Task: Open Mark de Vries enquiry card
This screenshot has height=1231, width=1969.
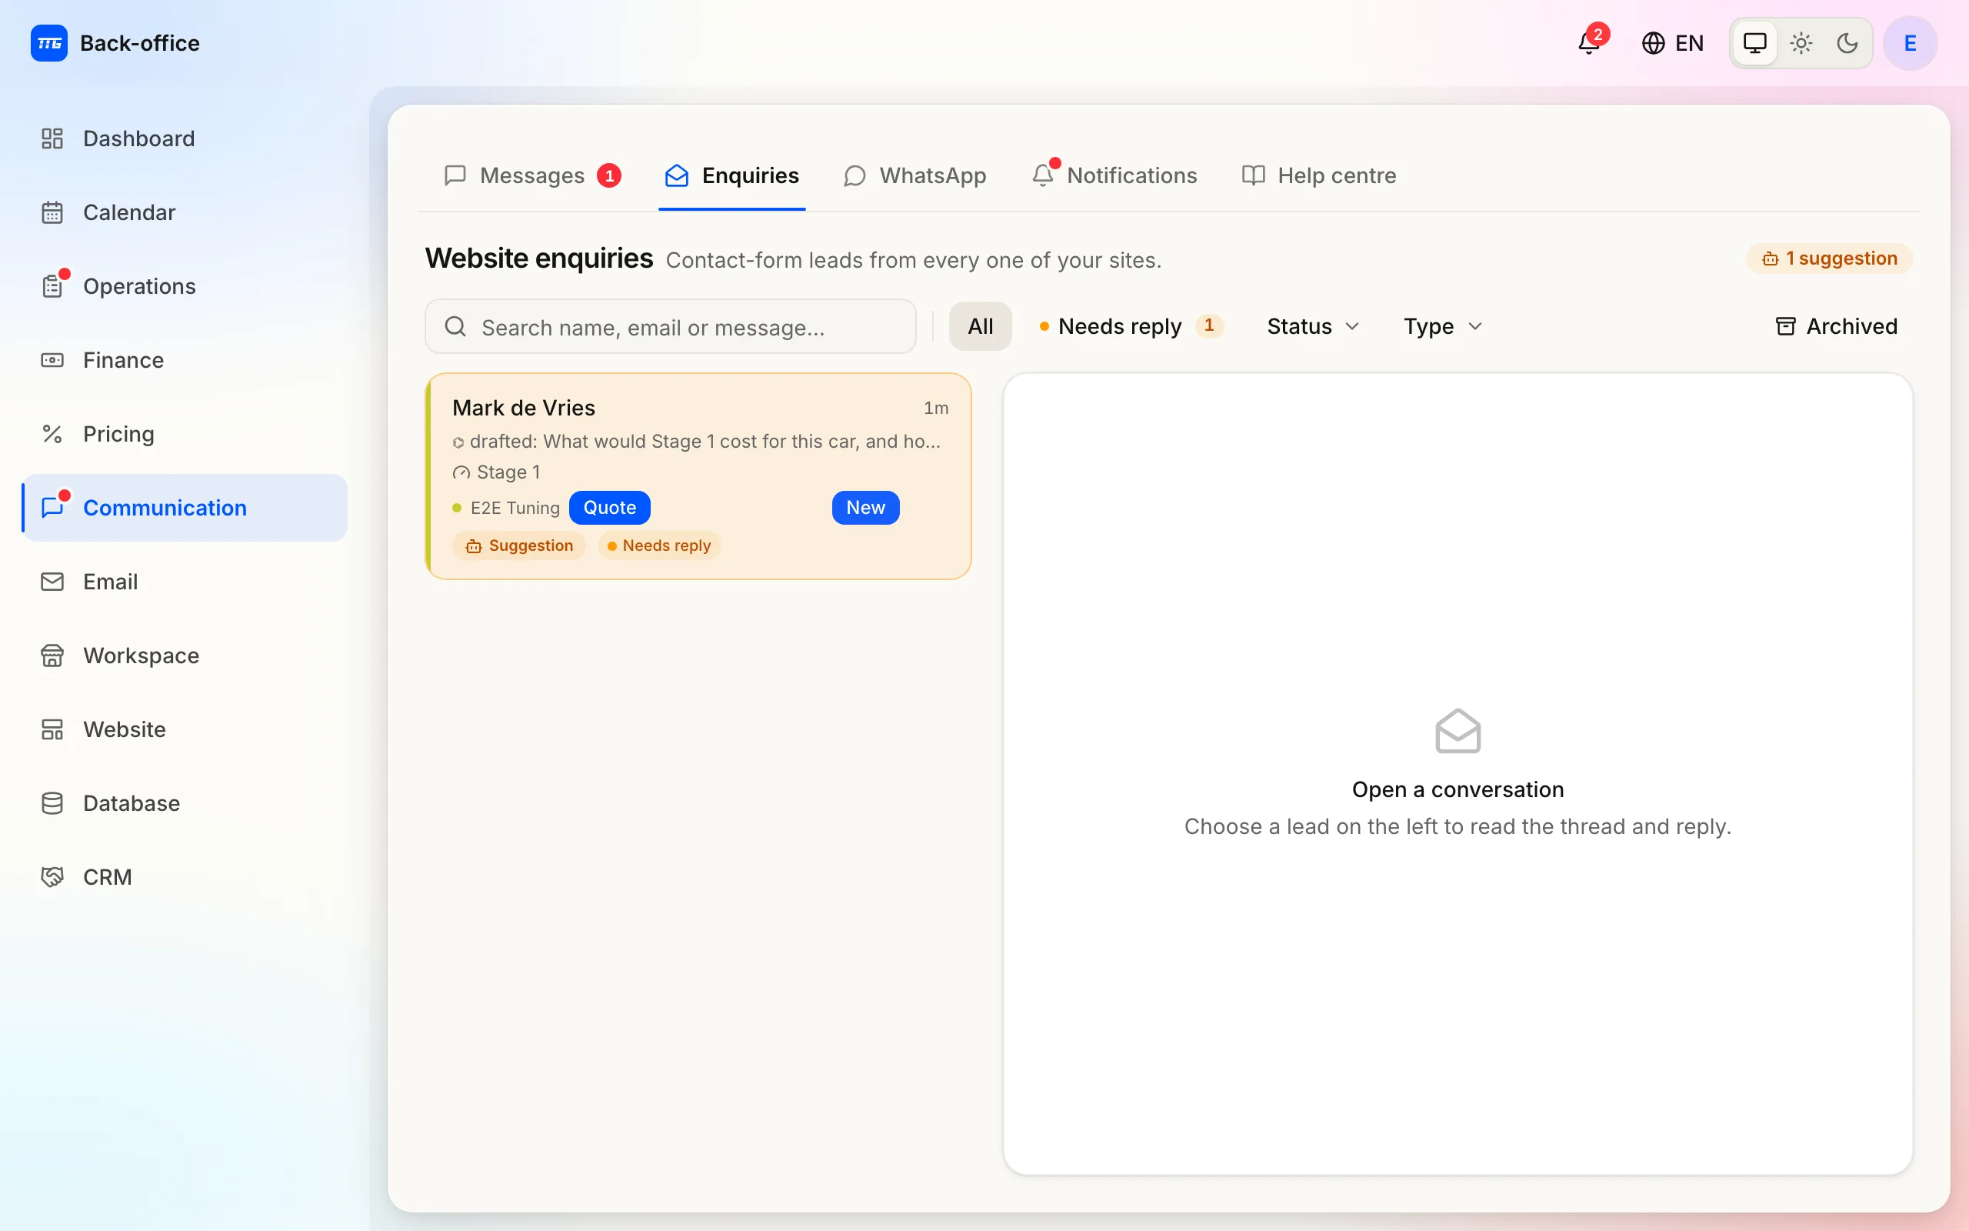Action: coord(698,476)
